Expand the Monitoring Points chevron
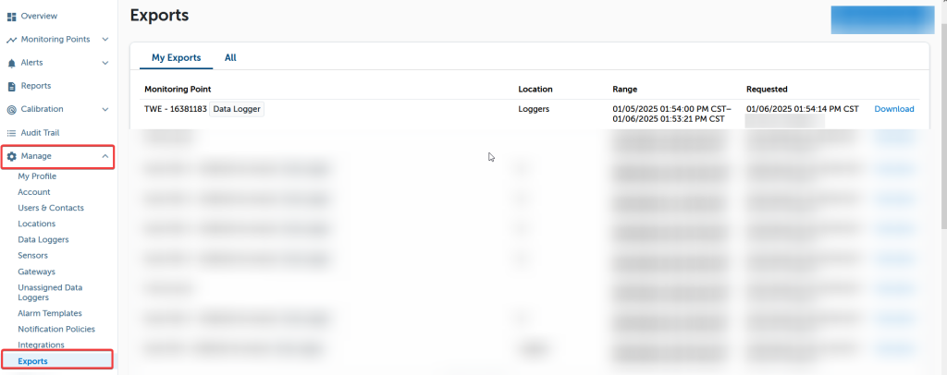Viewport: 947px width, 375px height. pyautogui.click(x=105, y=40)
